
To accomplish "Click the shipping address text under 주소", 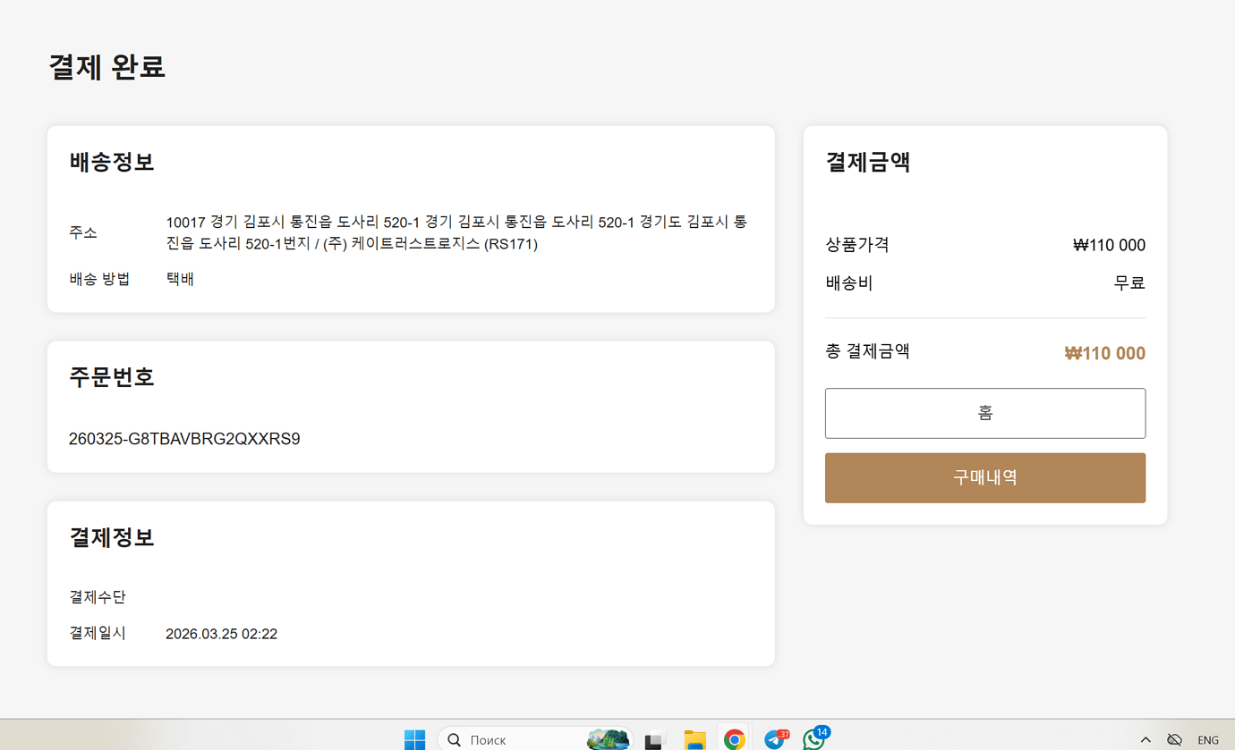I will (456, 232).
